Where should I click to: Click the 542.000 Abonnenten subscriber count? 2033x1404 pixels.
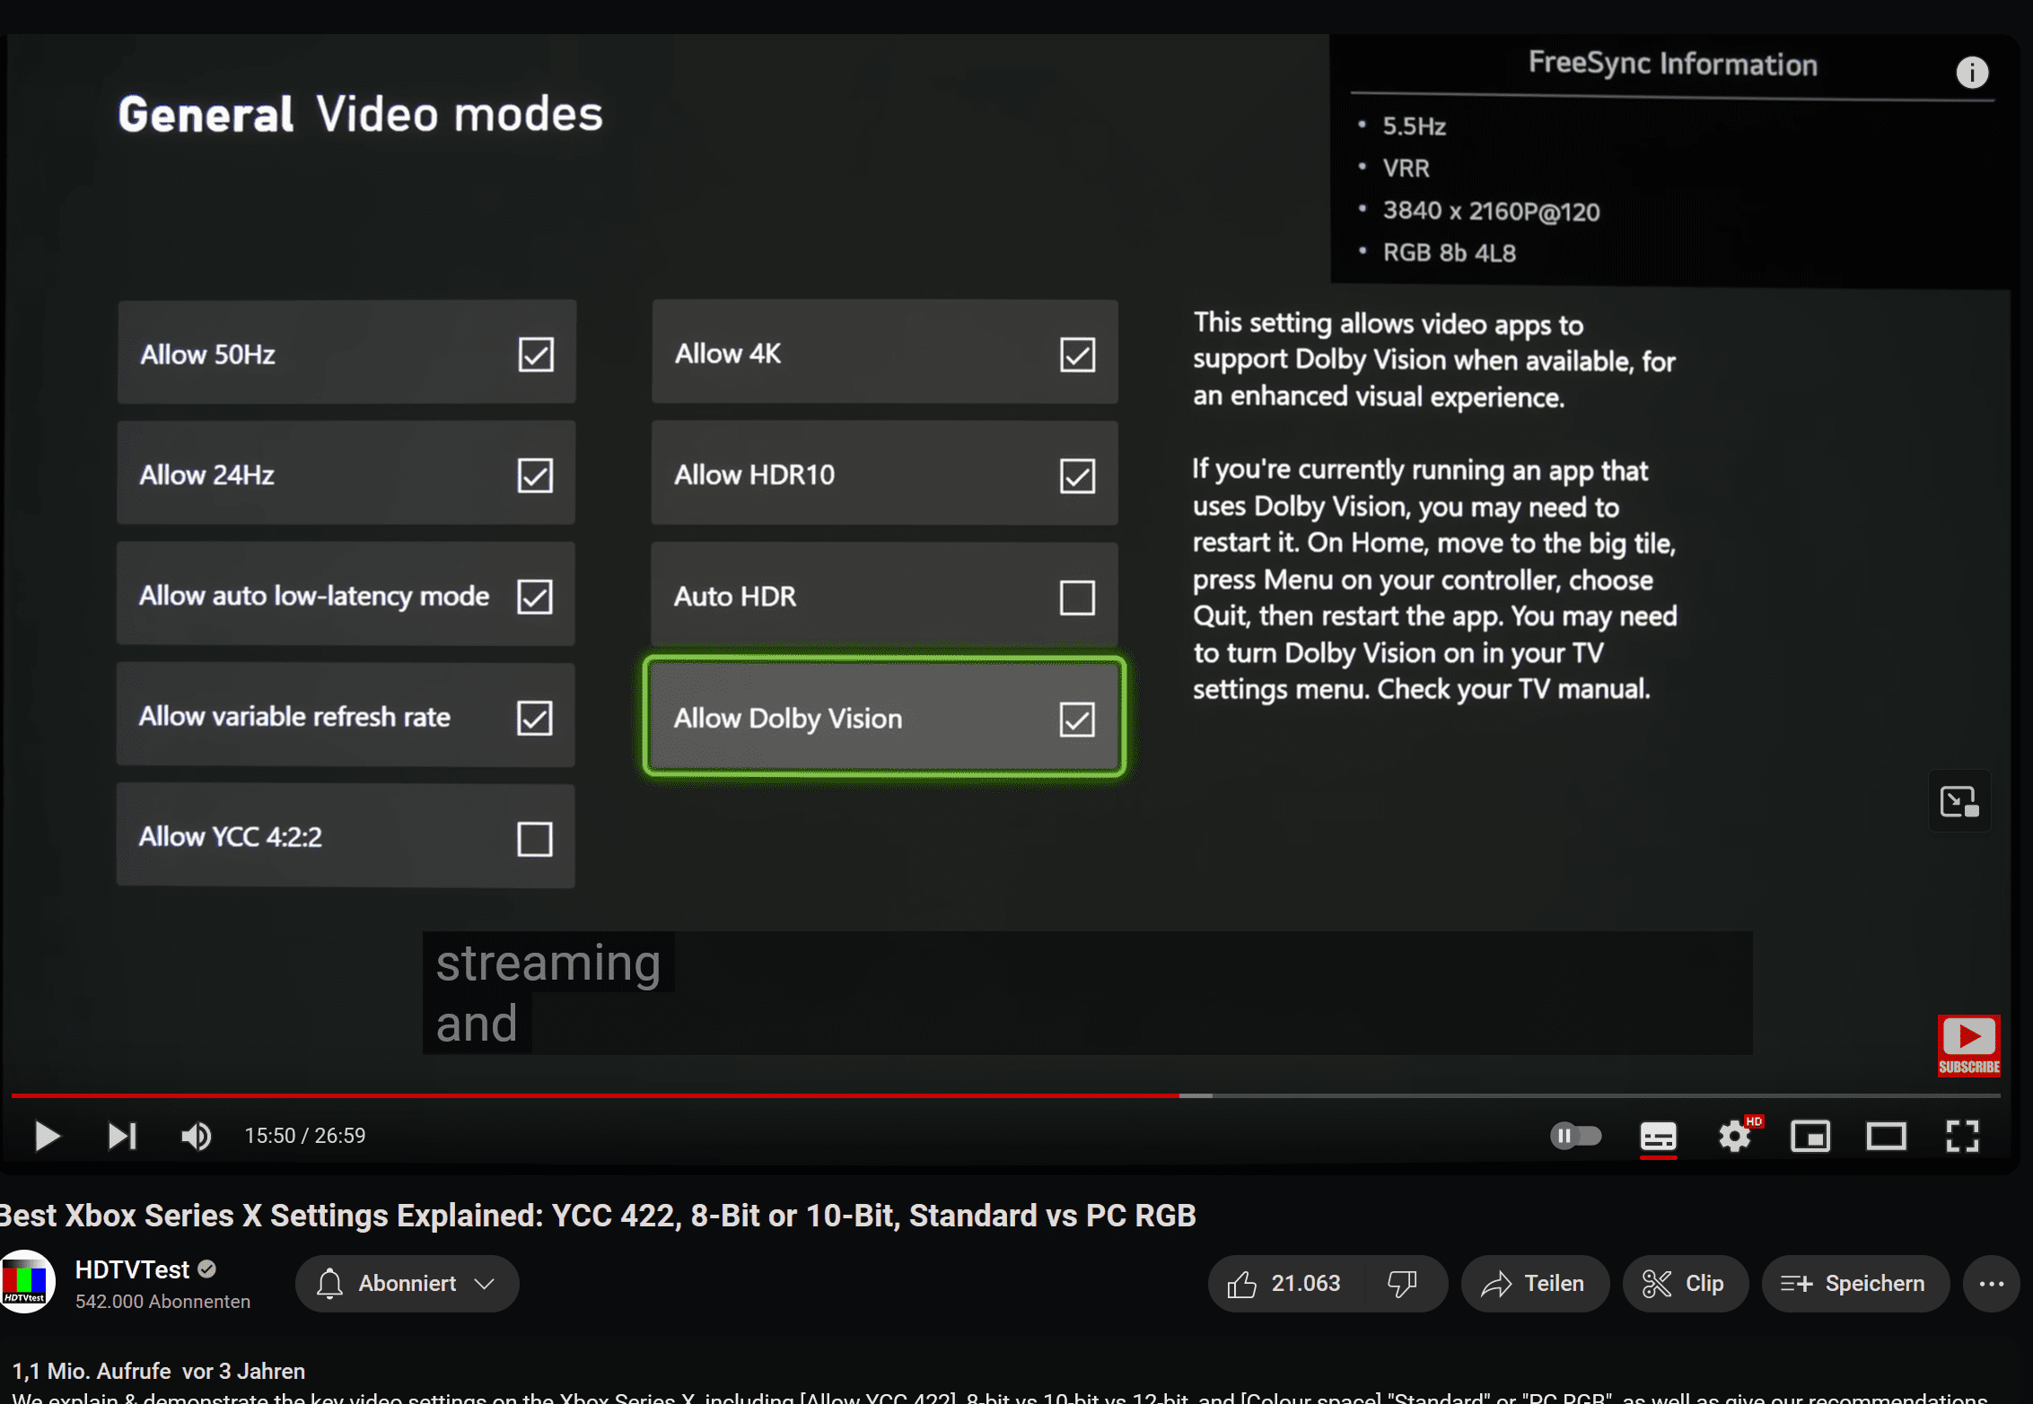click(162, 1301)
